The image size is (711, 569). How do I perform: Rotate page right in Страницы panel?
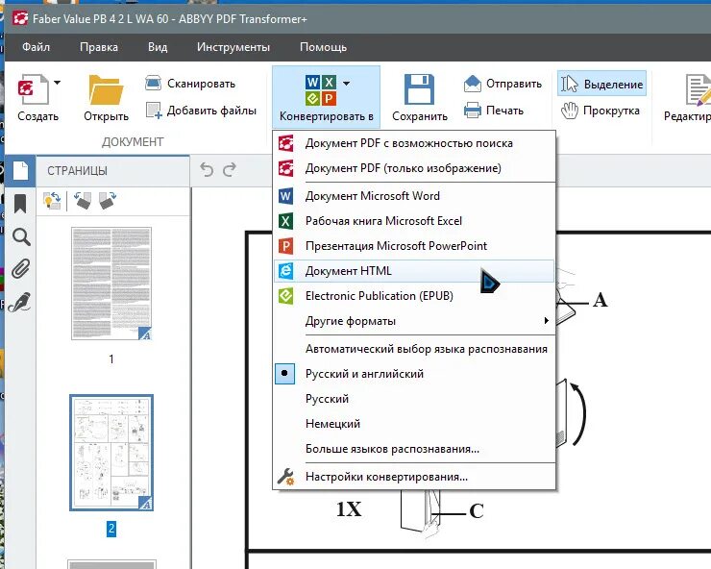pyautogui.click(x=108, y=200)
